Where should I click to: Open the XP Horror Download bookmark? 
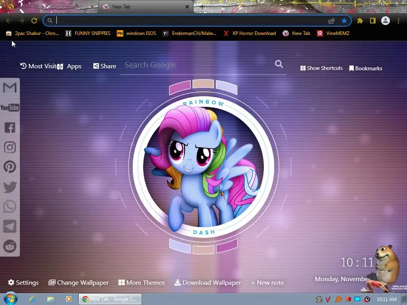coord(250,33)
